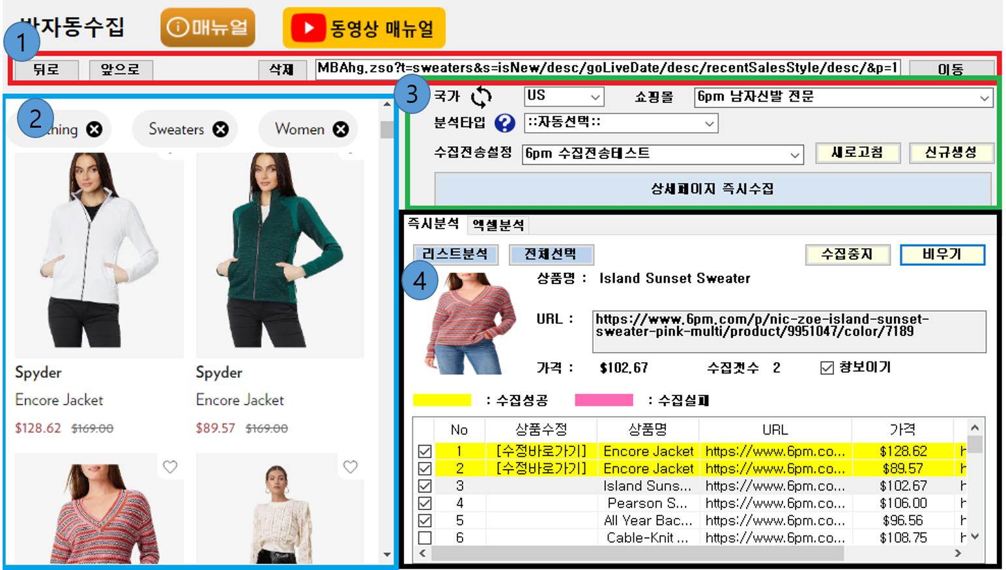Remove the Women filter tag

[341, 130]
